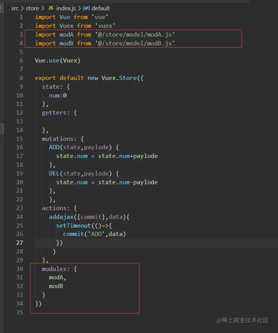Click 'modB' on line 32
The width and height of the screenshot is (278, 333).
click(x=56, y=286)
